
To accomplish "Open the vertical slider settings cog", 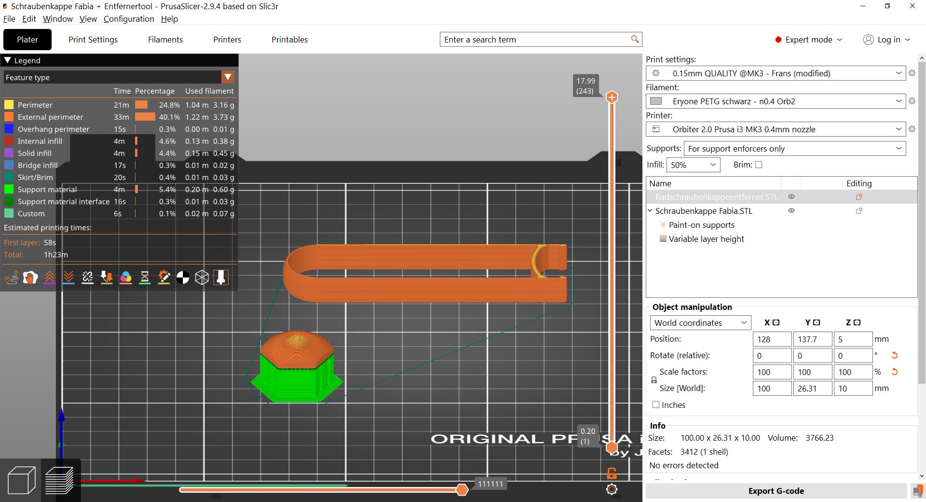I will point(612,489).
